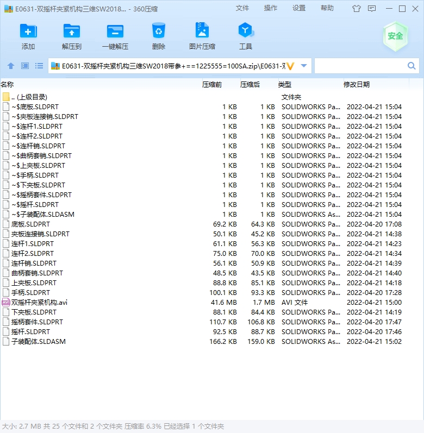
Task: Go up one level with the up arrow
Action: (x=11, y=66)
